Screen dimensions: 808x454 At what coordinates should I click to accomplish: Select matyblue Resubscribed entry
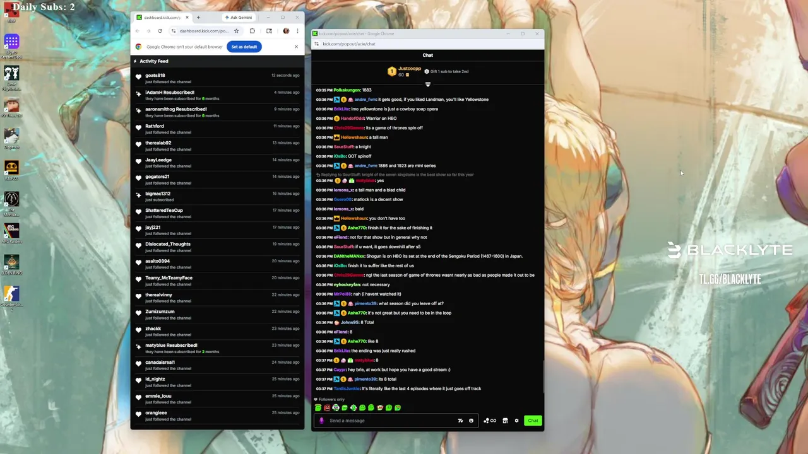217,348
